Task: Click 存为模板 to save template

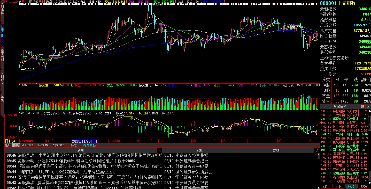Action: tap(89, 146)
